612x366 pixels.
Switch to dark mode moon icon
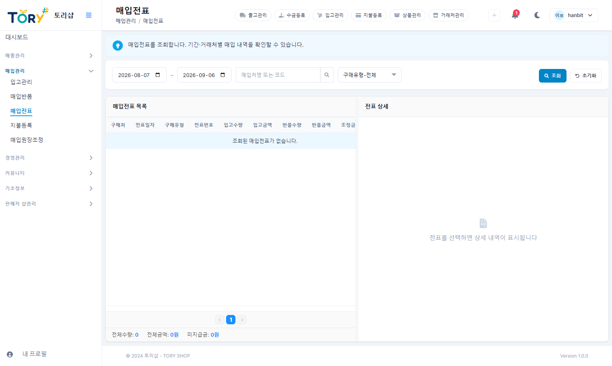537,15
